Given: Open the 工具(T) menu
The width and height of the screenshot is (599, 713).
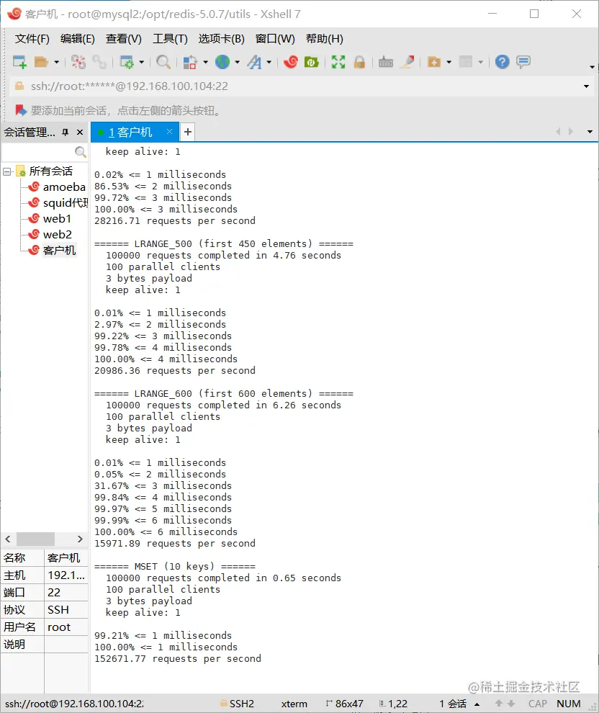Looking at the screenshot, I should click(x=170, y=39).
